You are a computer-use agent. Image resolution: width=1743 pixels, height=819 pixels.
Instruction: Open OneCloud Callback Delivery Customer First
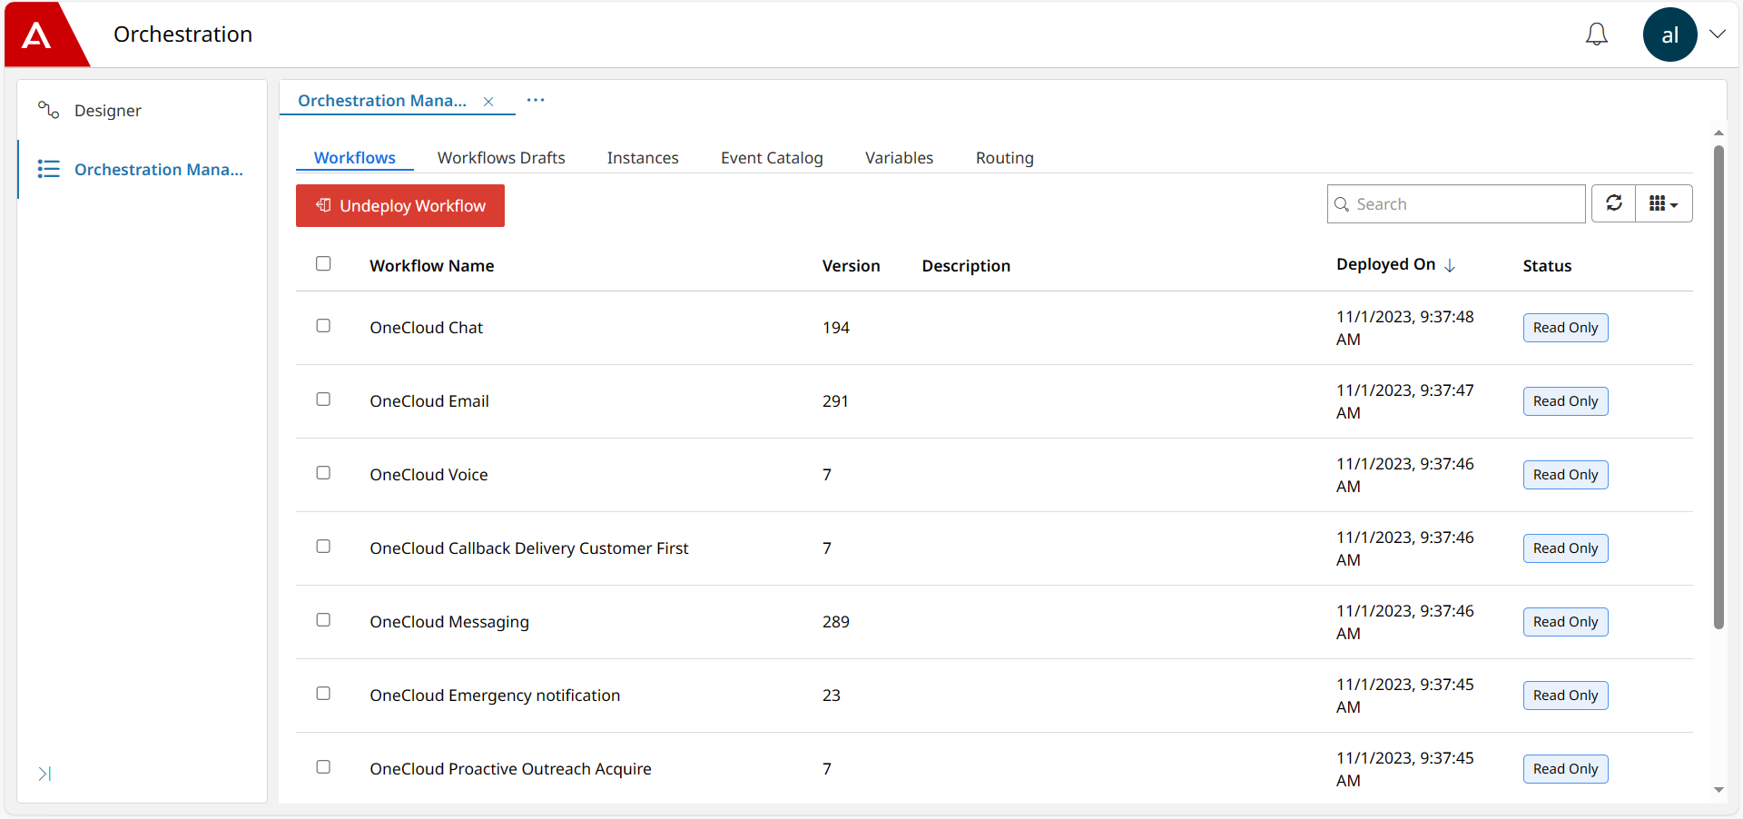[529, 548]
